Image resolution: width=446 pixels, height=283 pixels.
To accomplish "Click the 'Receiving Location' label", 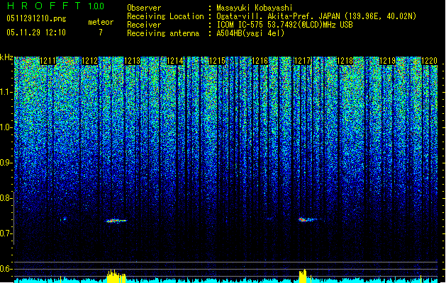I will [x=165, y=16].
